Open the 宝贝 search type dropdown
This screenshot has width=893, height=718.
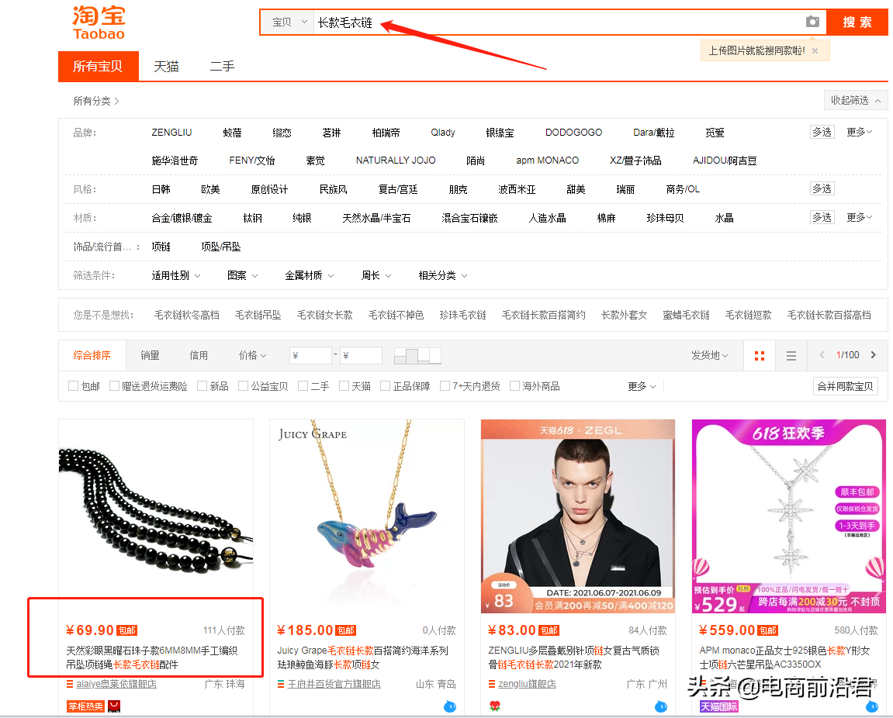click(288, 22)
